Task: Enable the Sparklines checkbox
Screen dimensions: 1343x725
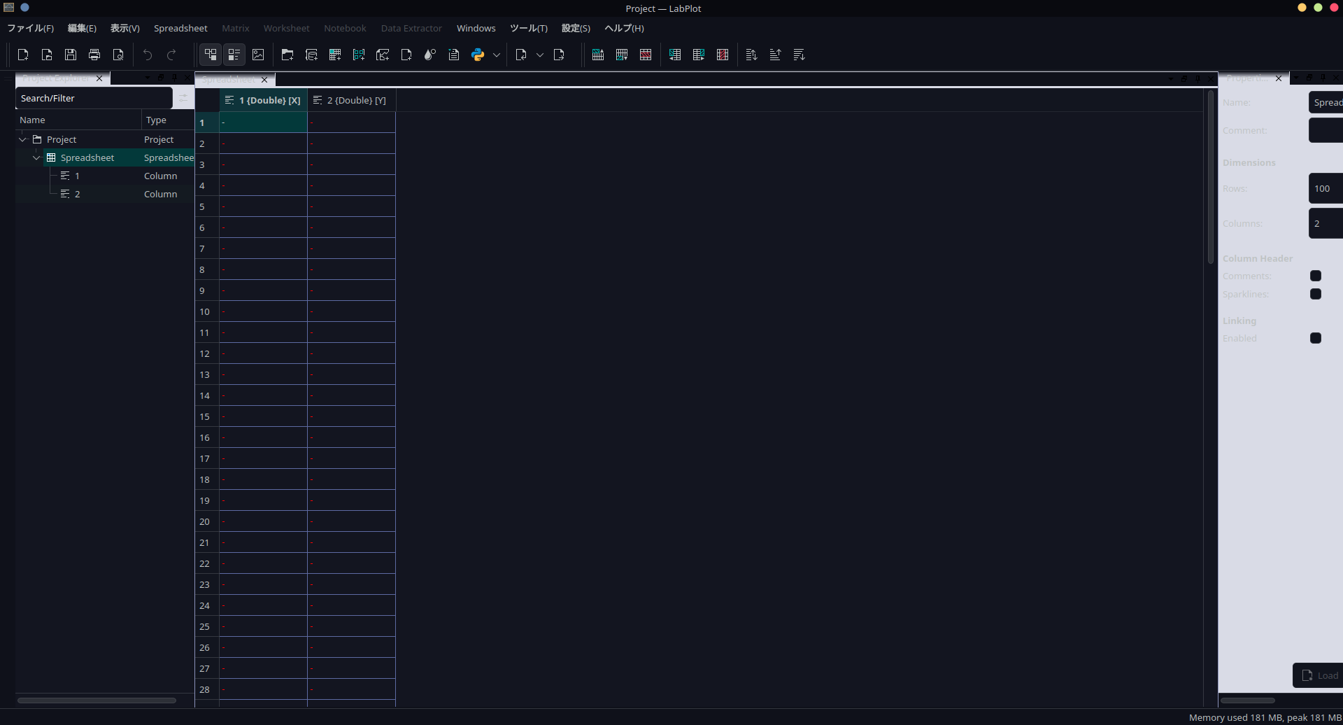Action: point(1316,294)
